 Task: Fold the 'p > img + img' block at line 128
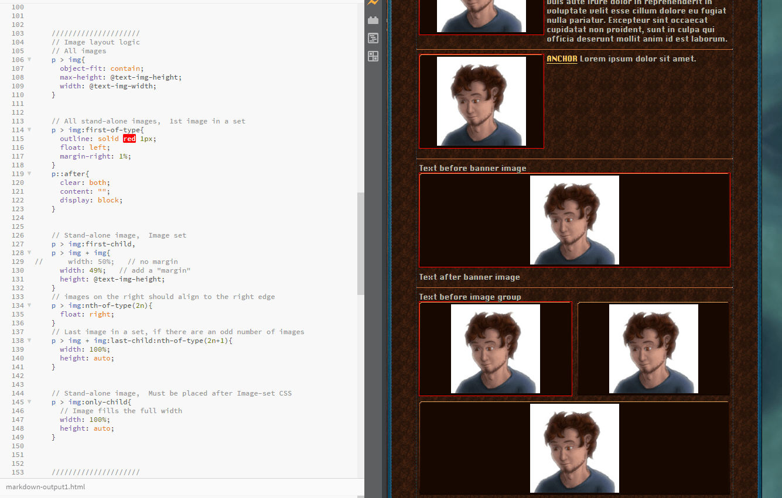click(x=29, y=253)
